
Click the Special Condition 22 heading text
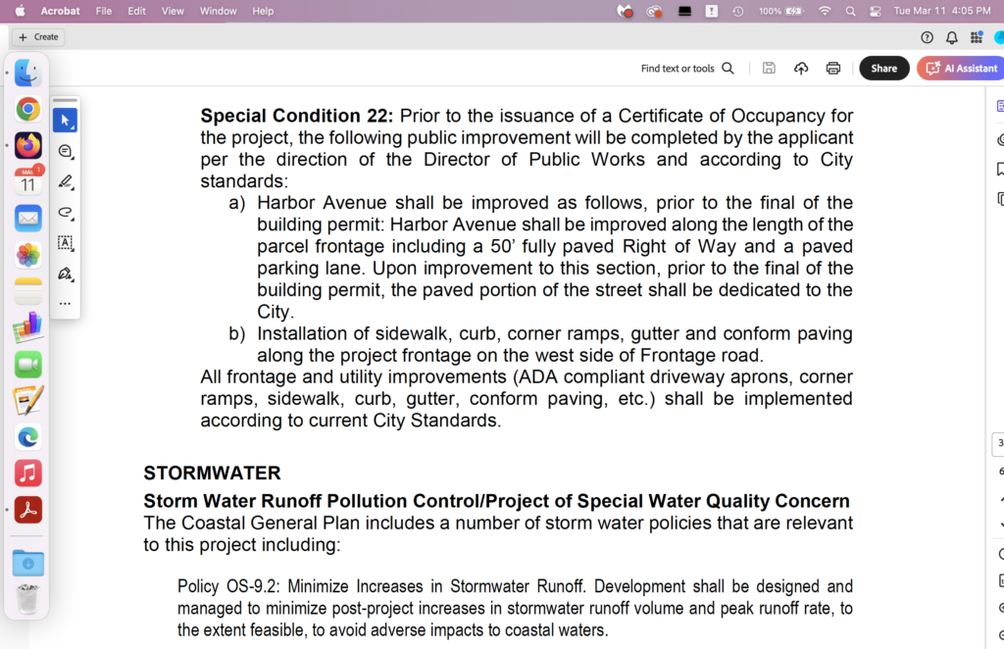296,116
